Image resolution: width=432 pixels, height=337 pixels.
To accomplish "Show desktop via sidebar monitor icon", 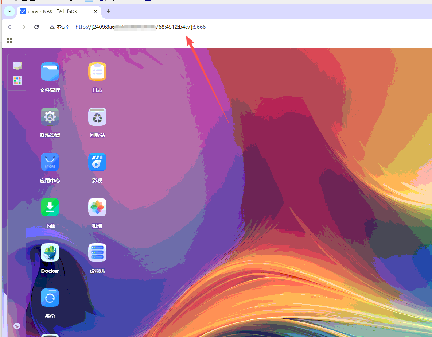I will tap(17, 66).
